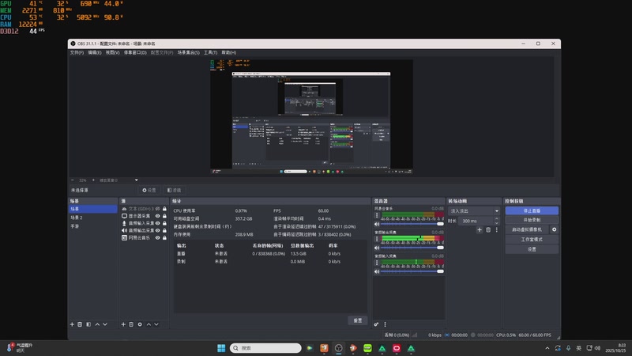
Task: Select the highlighted 场景 scene row
Action: point(93,209)
